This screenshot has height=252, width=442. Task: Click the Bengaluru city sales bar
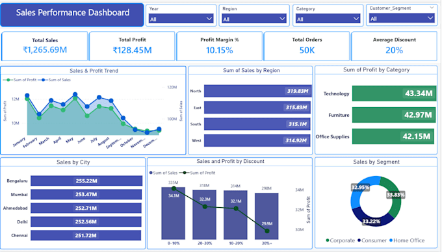coord(86,181)
